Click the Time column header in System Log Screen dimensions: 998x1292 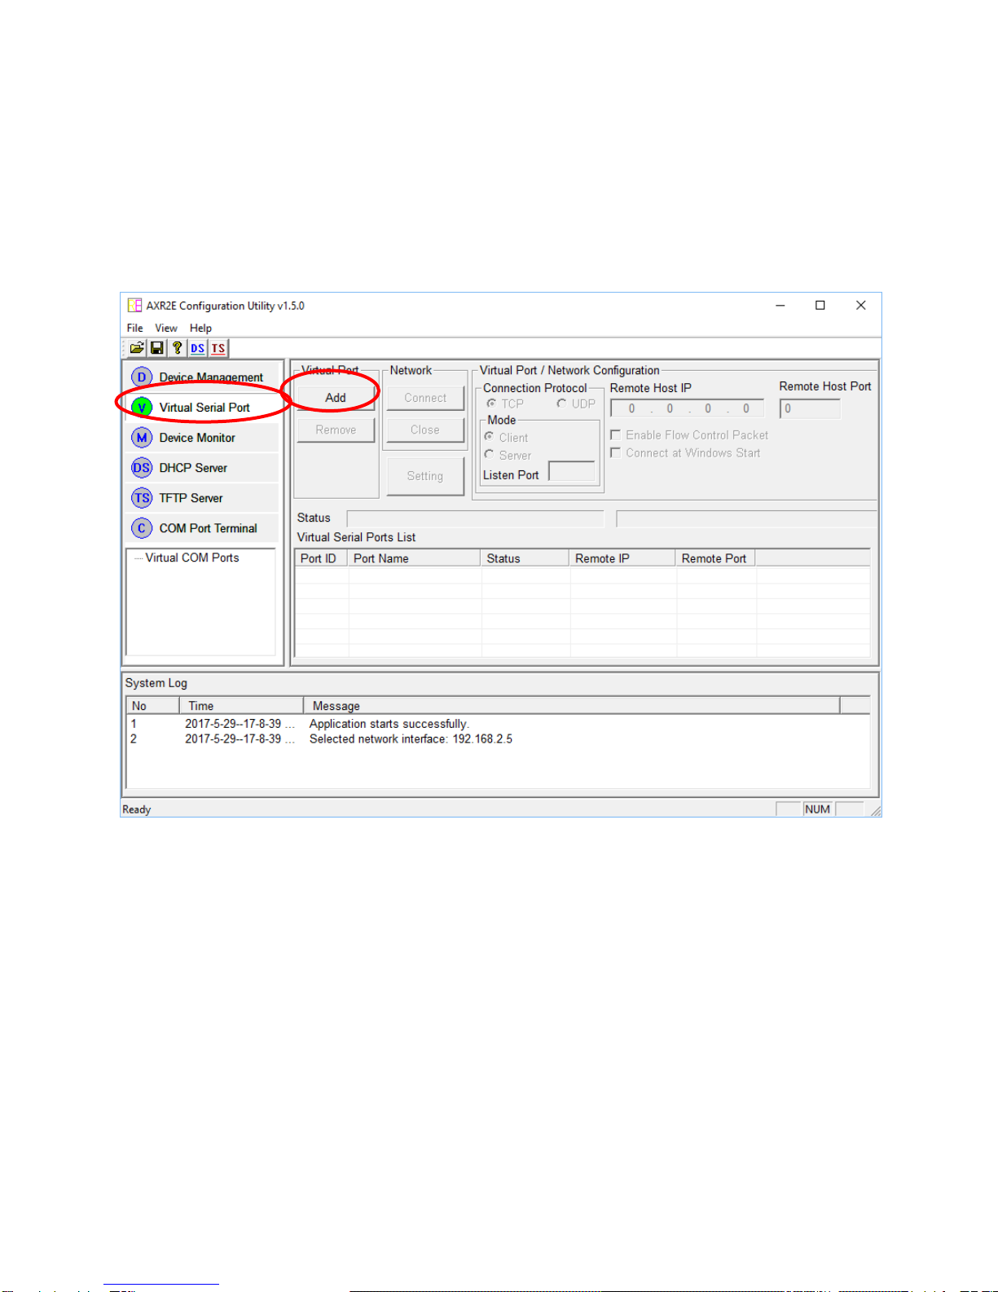(241, 706)
